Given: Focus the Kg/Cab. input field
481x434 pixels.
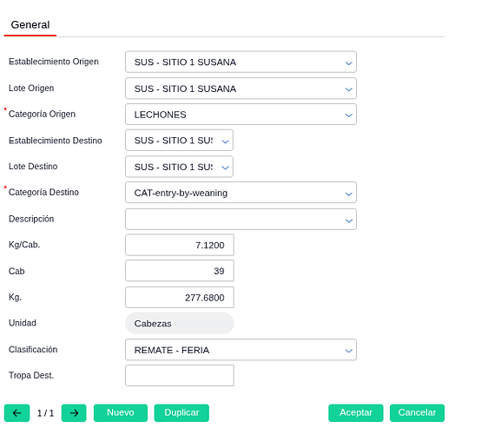Looking at the screenshot, I should [x=180, y=245].
